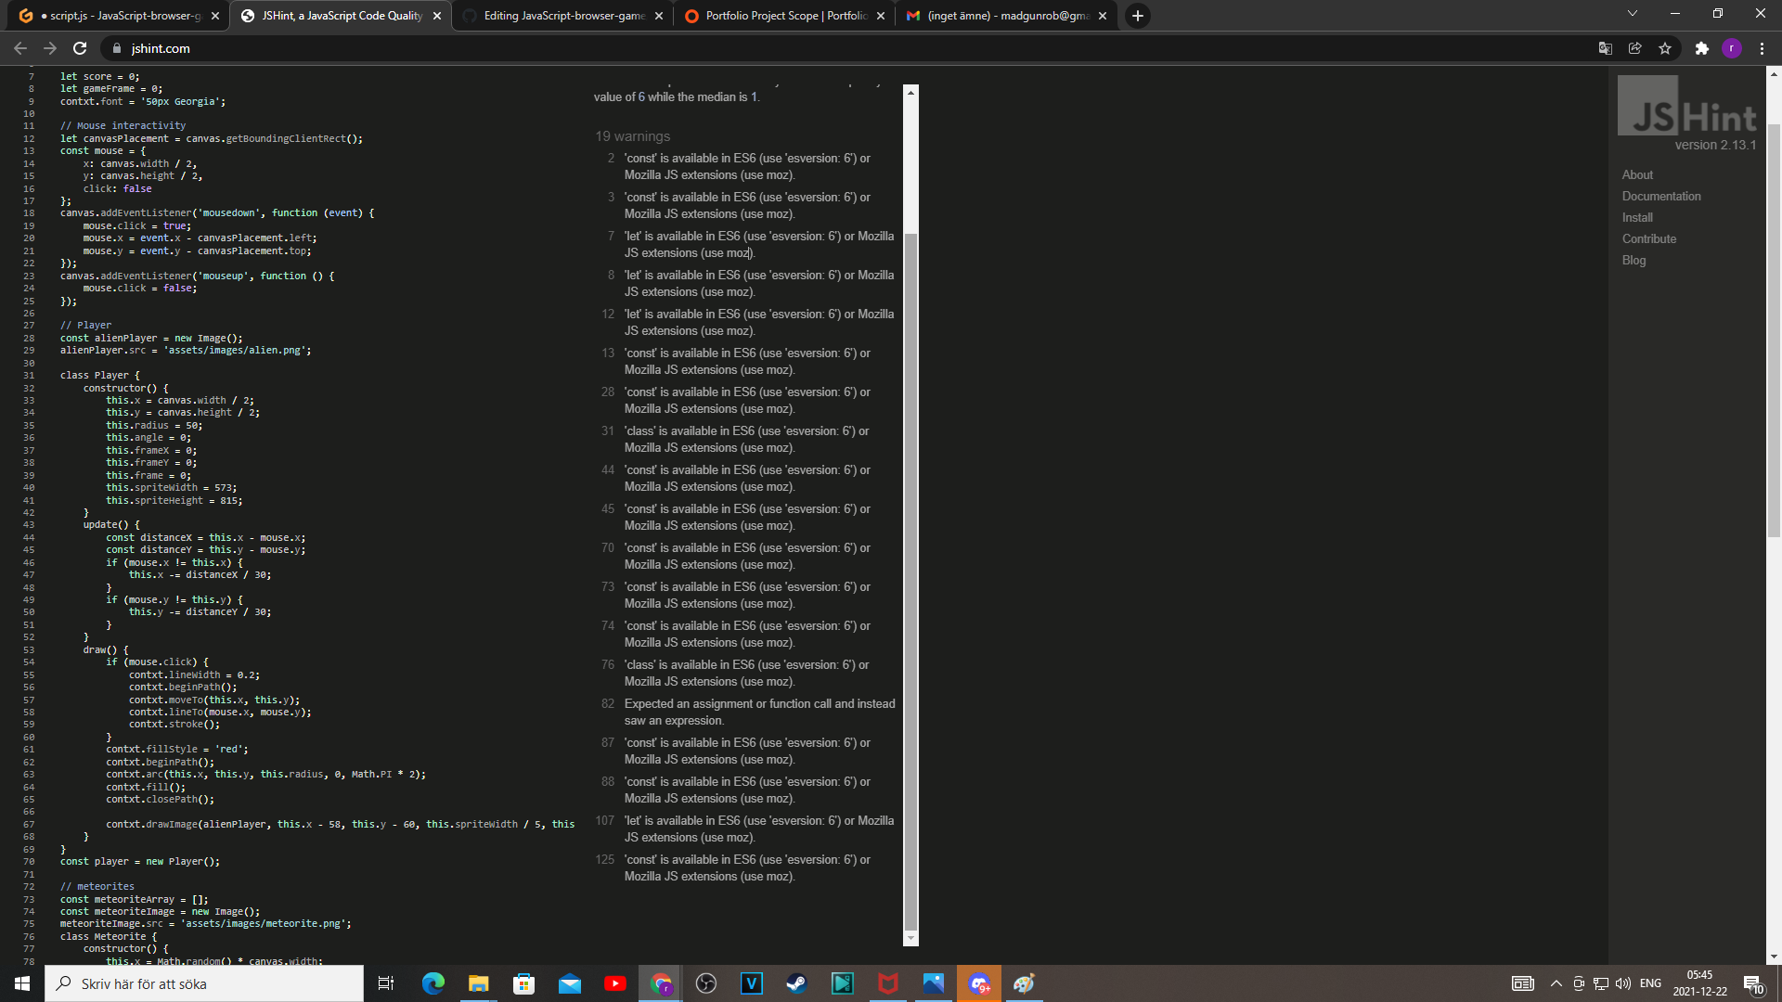1782x1002 pixels.
Task: Click the translate page icon in the address bar
Action: 1605,48
